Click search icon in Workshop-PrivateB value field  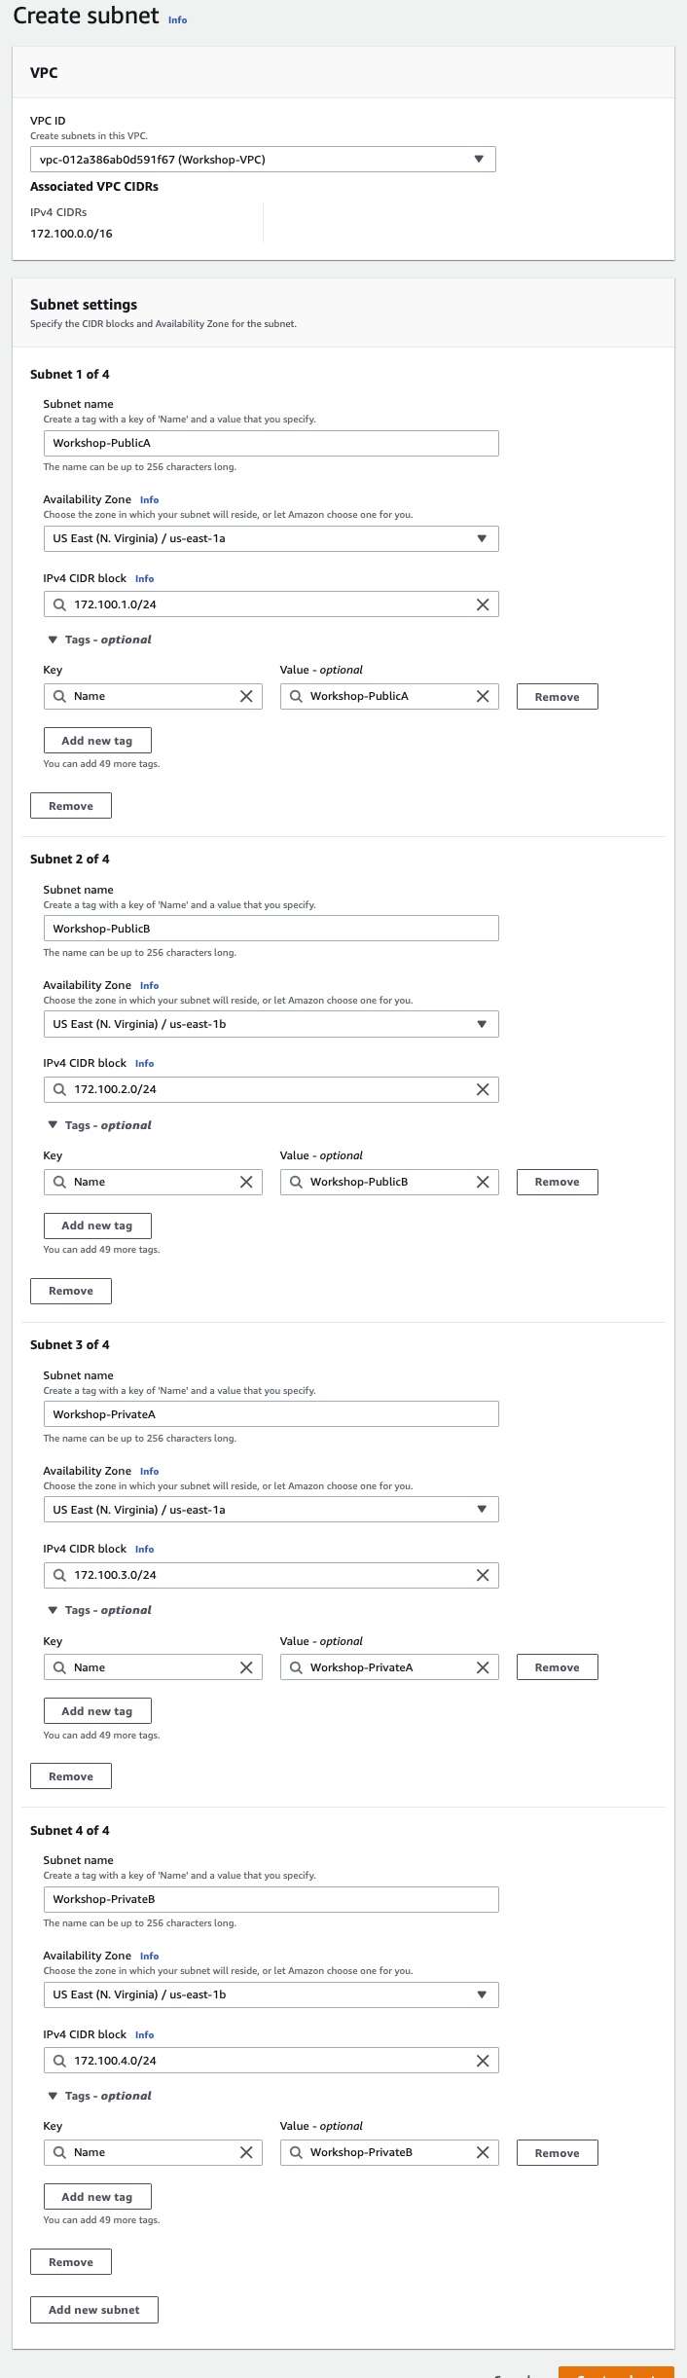pos(296,2152)
